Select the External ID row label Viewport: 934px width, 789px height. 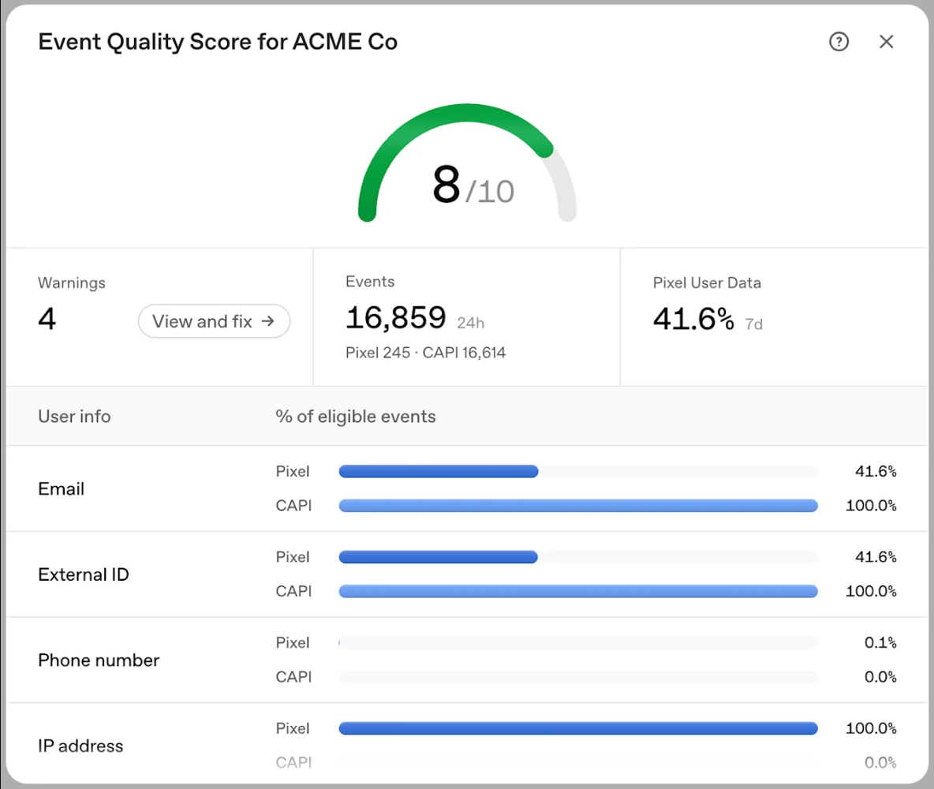tap(84, 574)
